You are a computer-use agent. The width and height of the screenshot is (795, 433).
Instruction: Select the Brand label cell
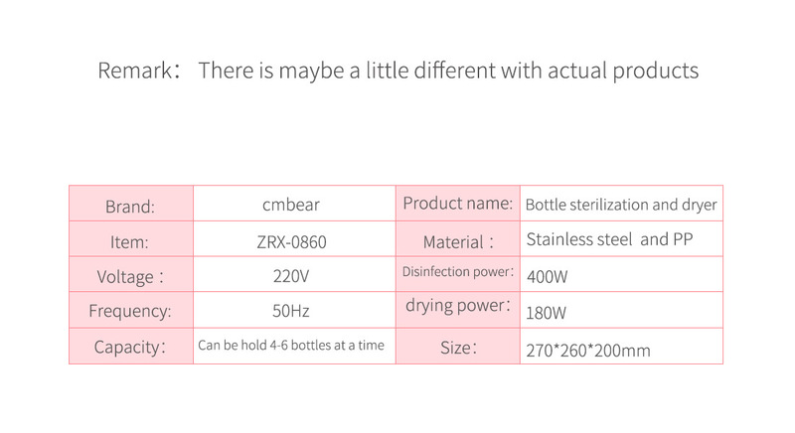point(130,207)
